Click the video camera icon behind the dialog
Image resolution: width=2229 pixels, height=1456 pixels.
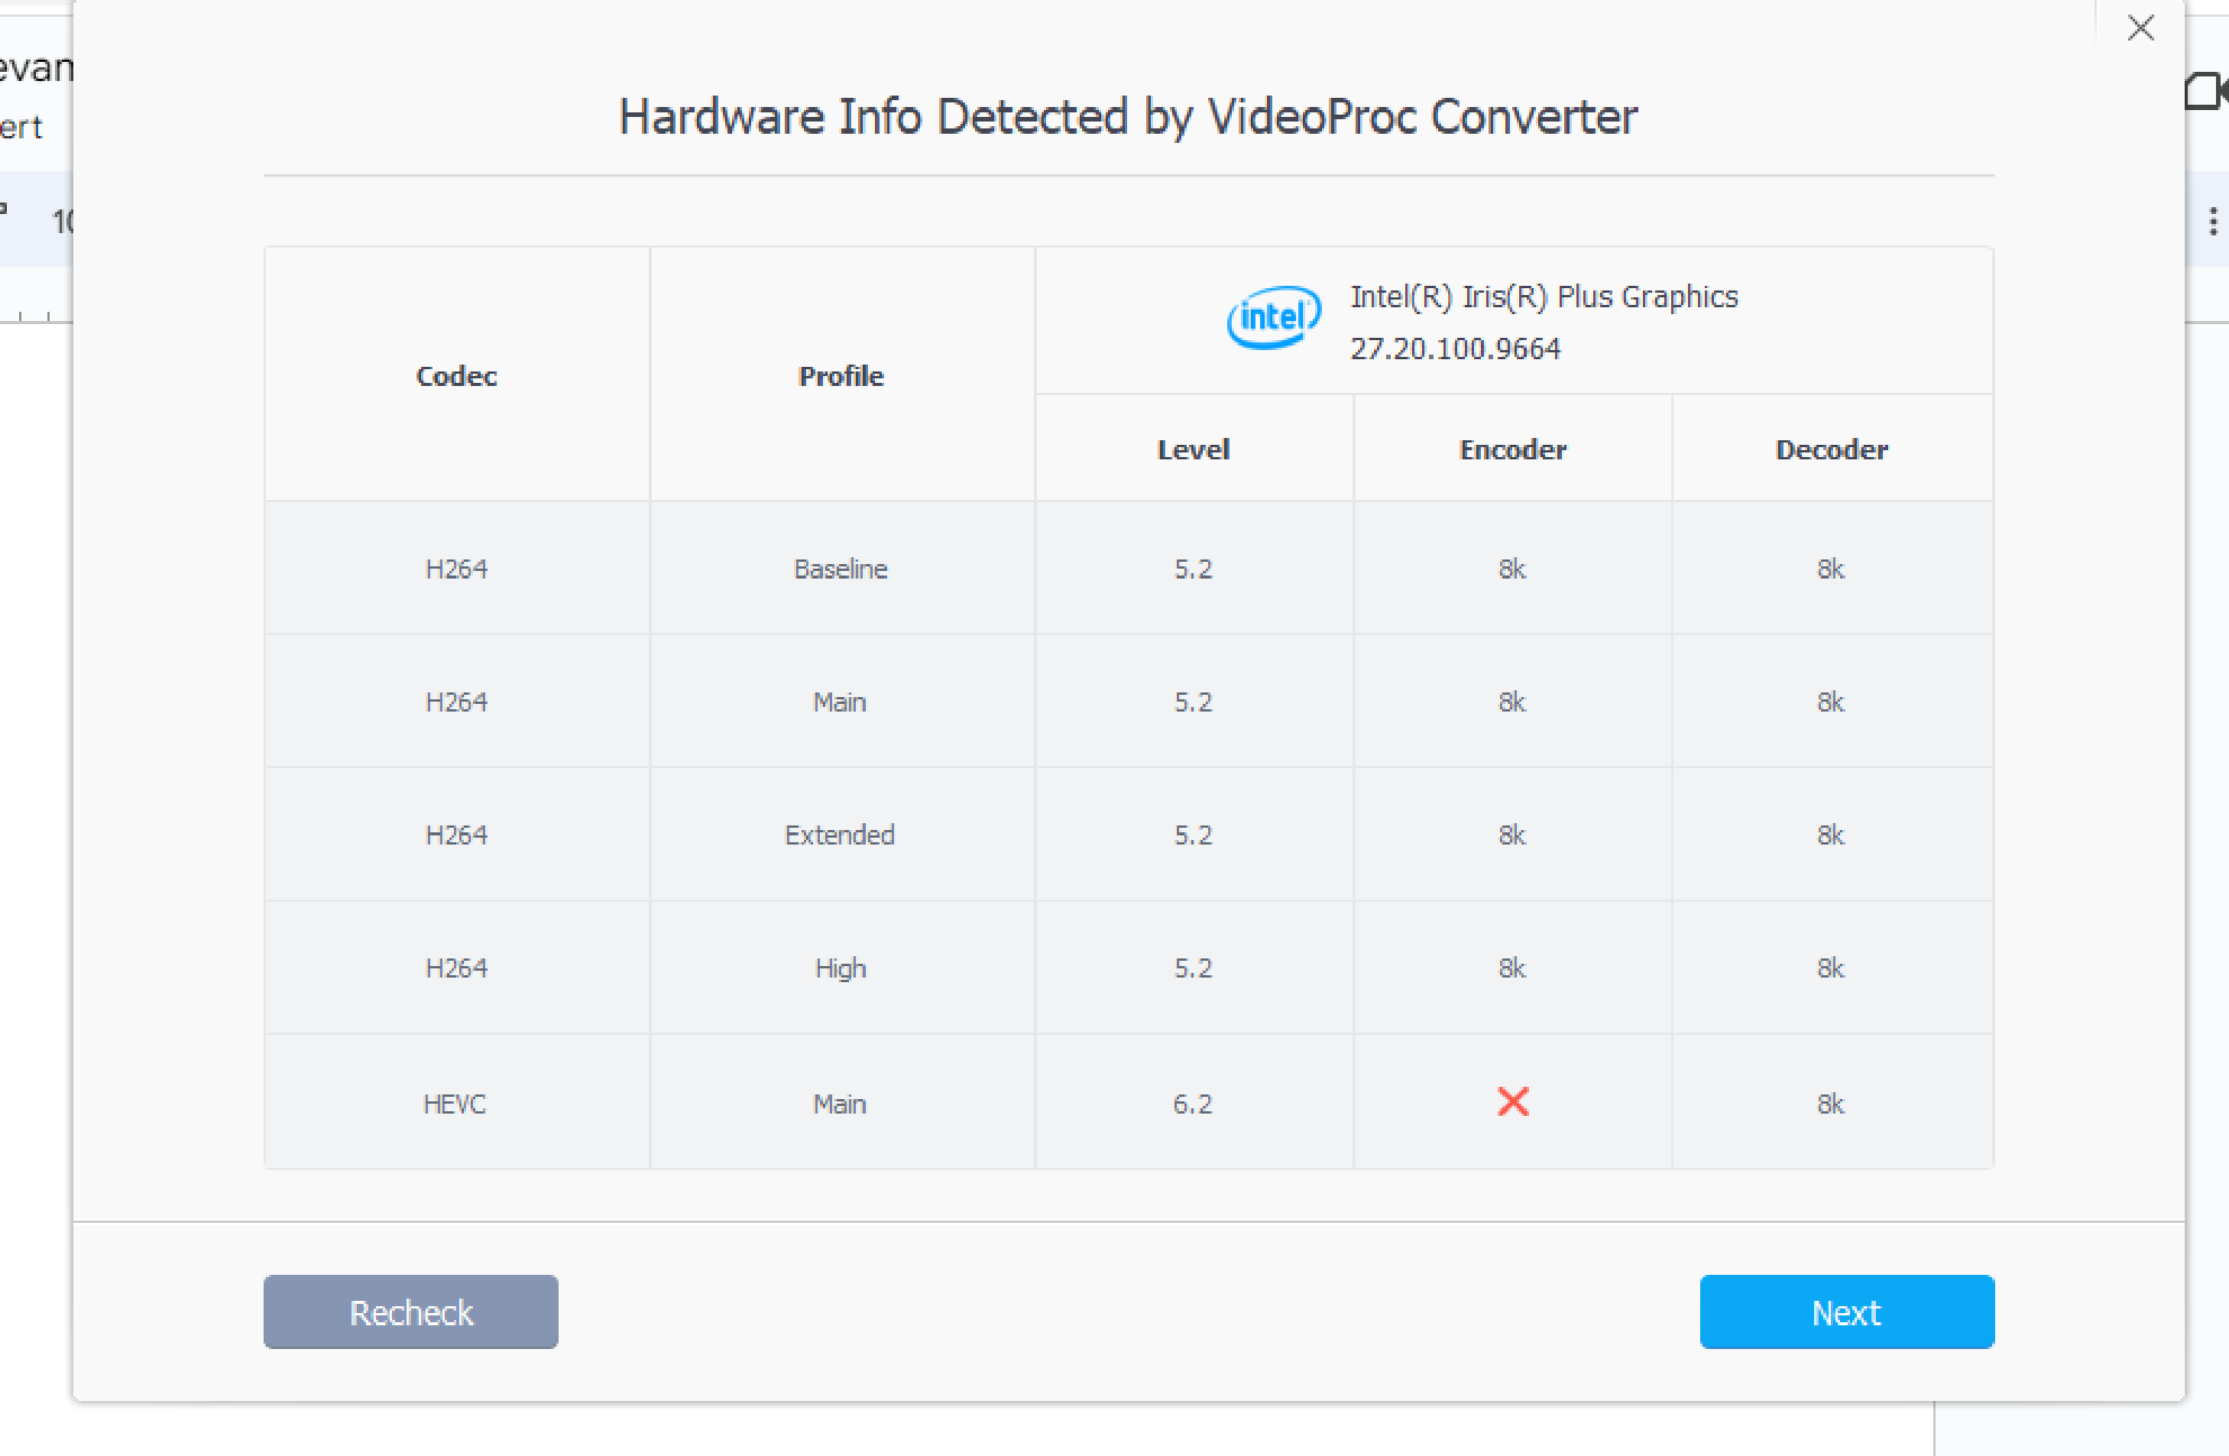[x=2207, y=91]
